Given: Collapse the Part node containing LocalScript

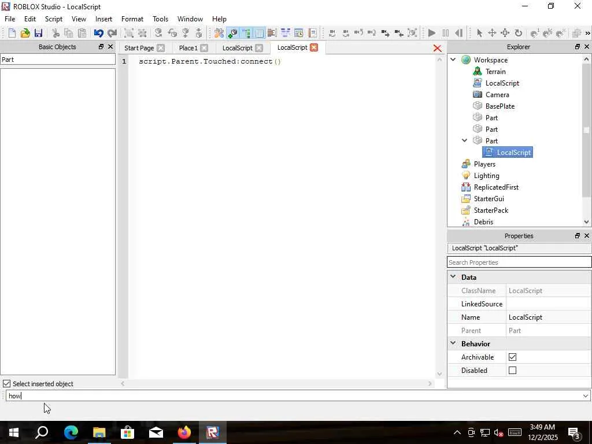Looking at the screenshot, I should point(464,140).
